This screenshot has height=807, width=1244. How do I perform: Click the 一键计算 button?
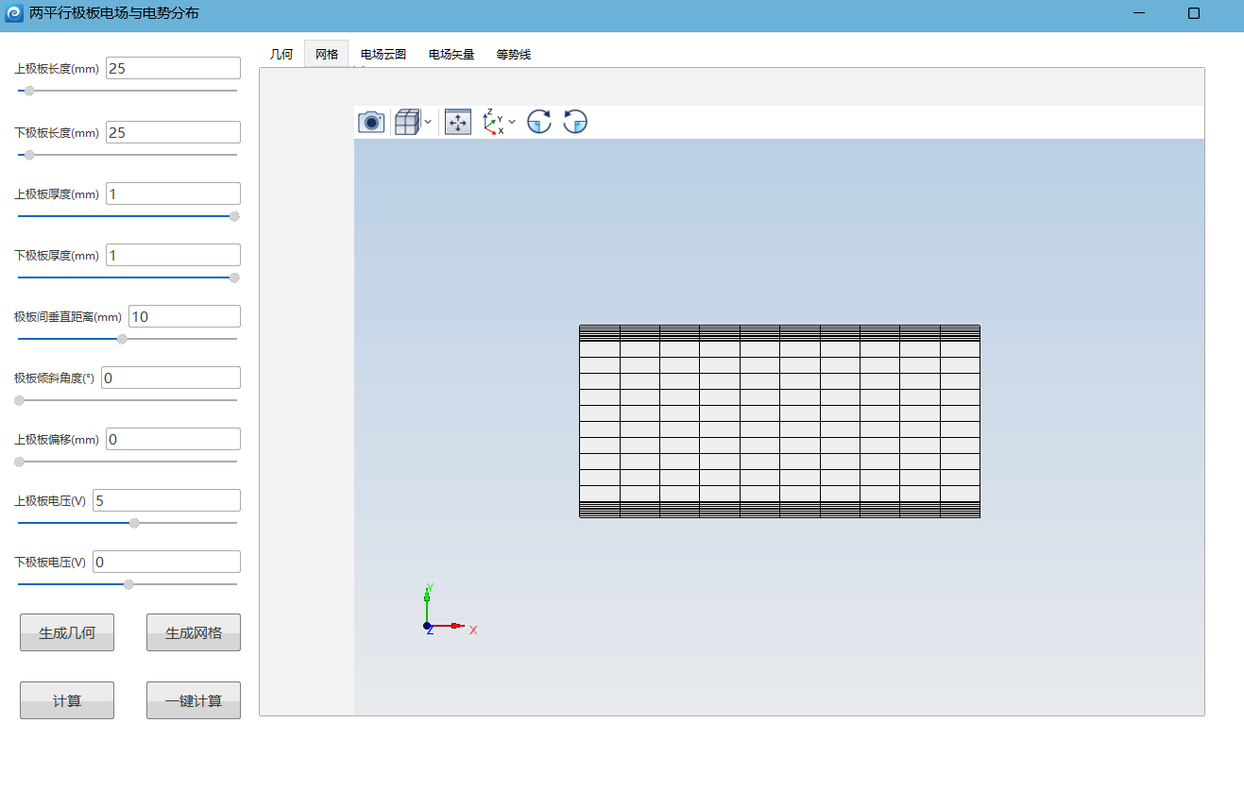click(194, 700)
